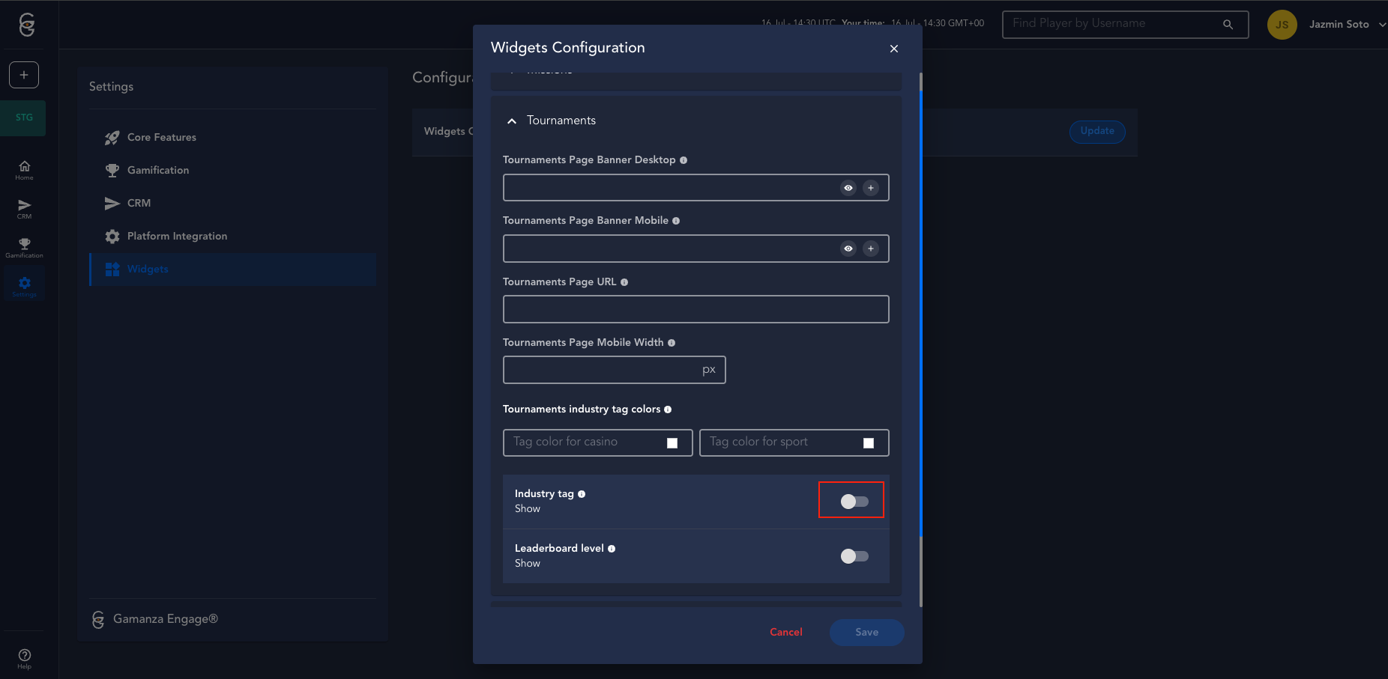Click Save button in Widgets Configuration
The image size is (1388, 679).
pyautogui.click(x=866, y=633)
